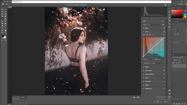Expand the Effects panel
The height and width of the screenshot is (105, 187).
pos(143,85)
